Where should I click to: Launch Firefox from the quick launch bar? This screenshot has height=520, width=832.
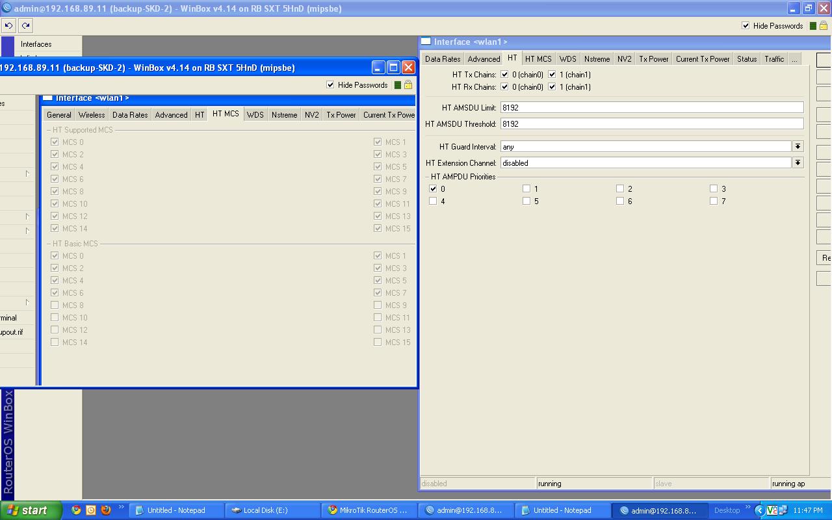(x=106, y=510)
